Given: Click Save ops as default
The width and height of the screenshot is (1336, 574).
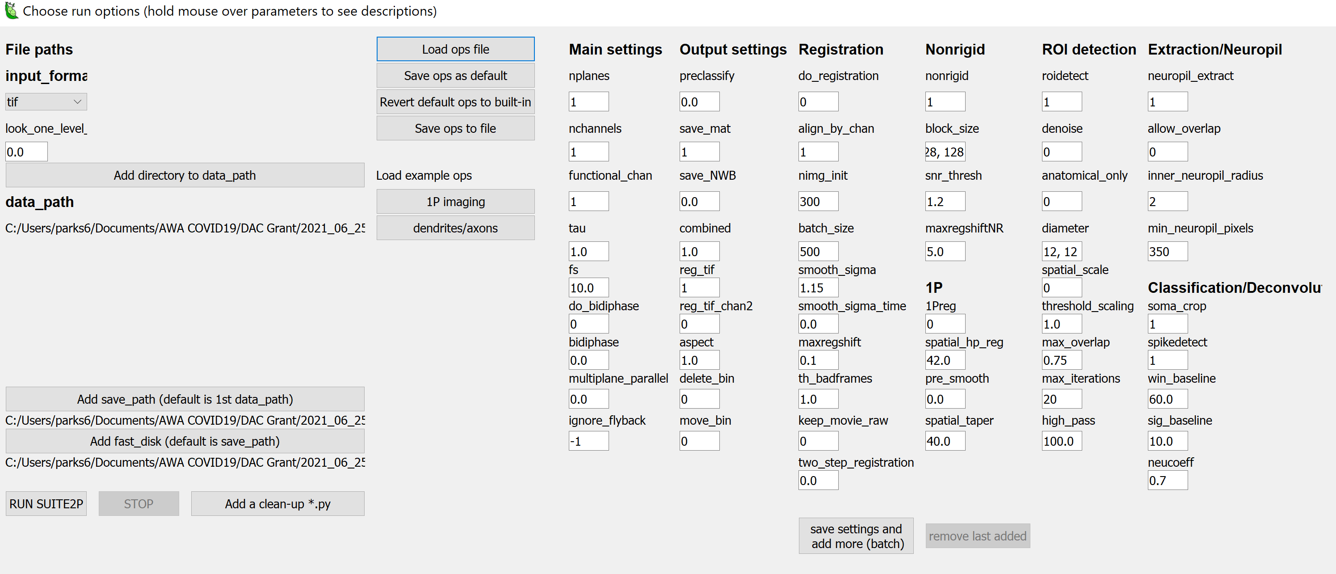Looking at the screenshot, I should click(x=455, y=75).
